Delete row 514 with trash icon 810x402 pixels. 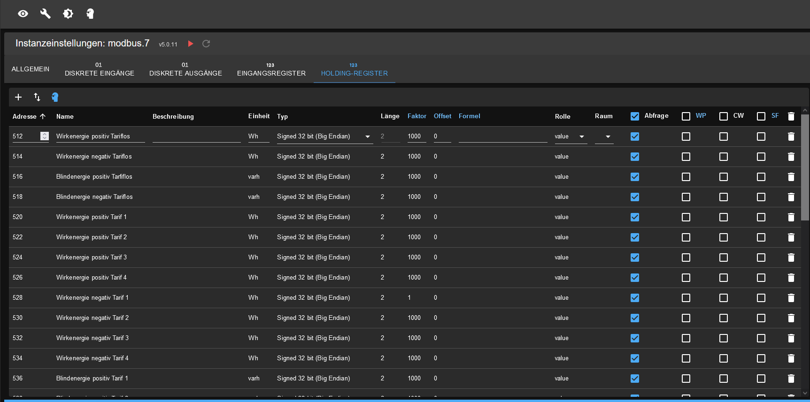791,157
